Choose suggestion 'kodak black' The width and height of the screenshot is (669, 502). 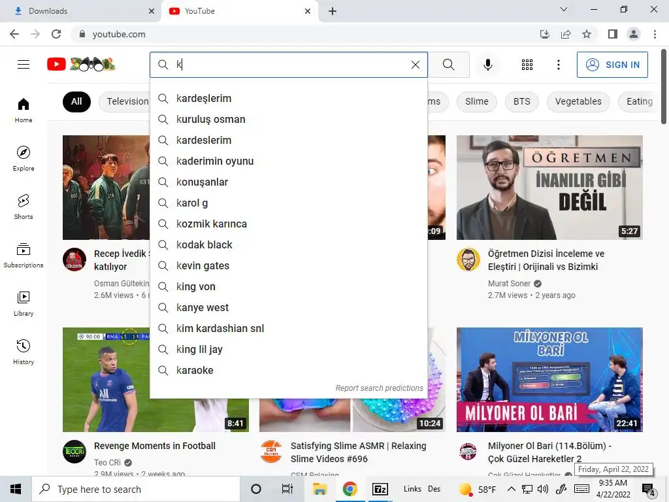point(288,245)
